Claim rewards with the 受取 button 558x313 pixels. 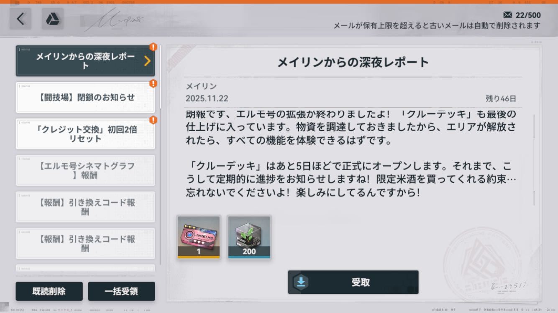pyautogui.click(x=353, y=282)
